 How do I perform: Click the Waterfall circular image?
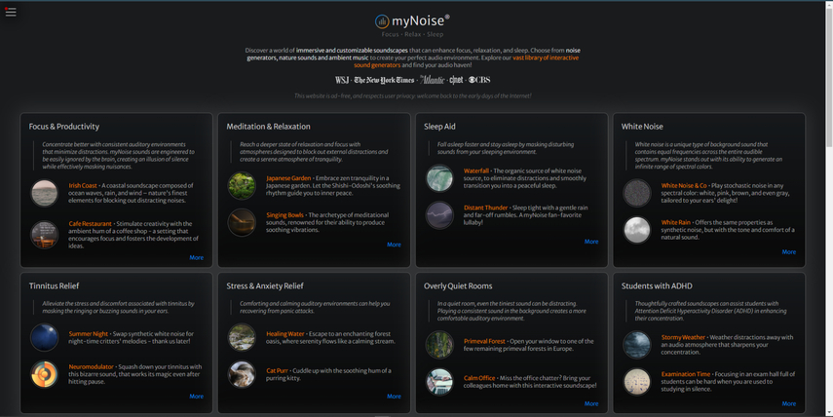pos(439,178)
